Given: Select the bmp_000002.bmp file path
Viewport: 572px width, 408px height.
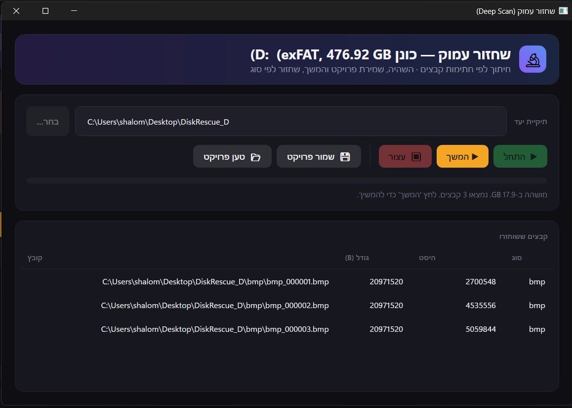Looking at the screenshot, I should tap(215, 305).
